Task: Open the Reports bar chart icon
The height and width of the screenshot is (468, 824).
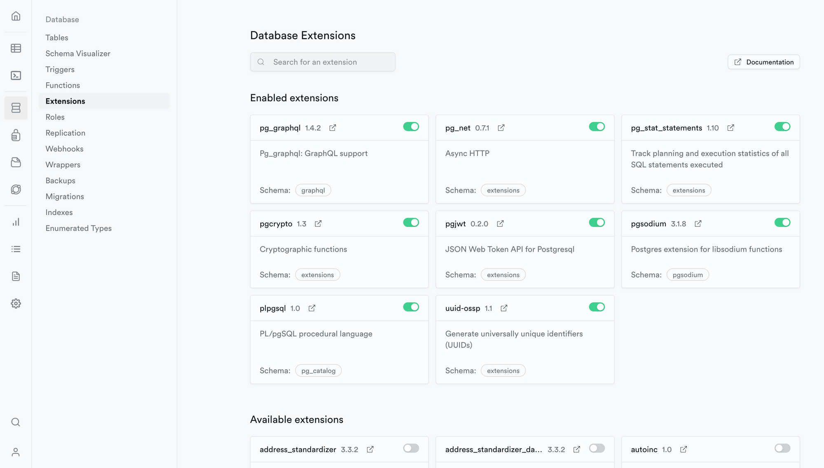Action: 16,222
